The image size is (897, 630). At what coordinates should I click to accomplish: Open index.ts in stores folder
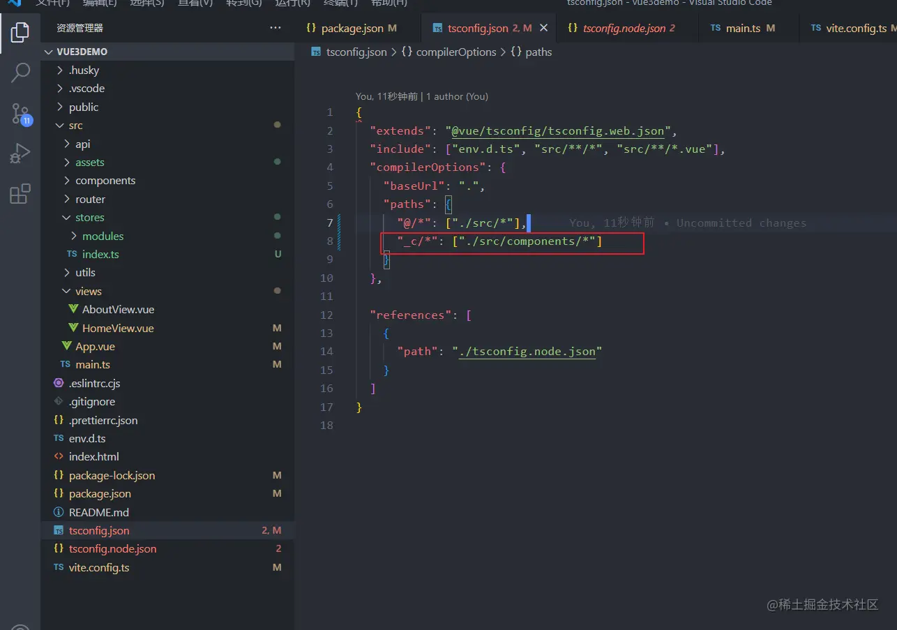click(x=167, y=254)
